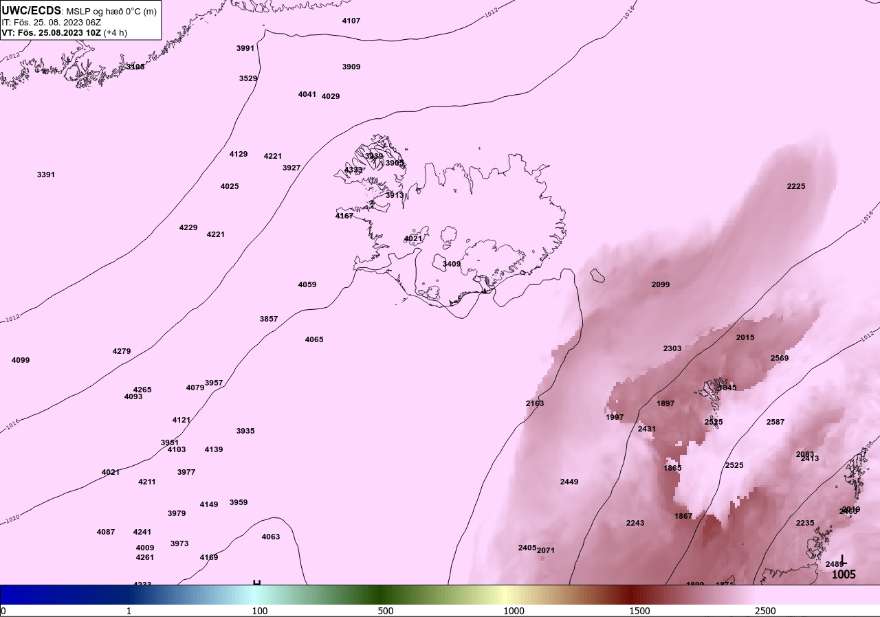
Task: Click the height value 2303
Action: 672,348
